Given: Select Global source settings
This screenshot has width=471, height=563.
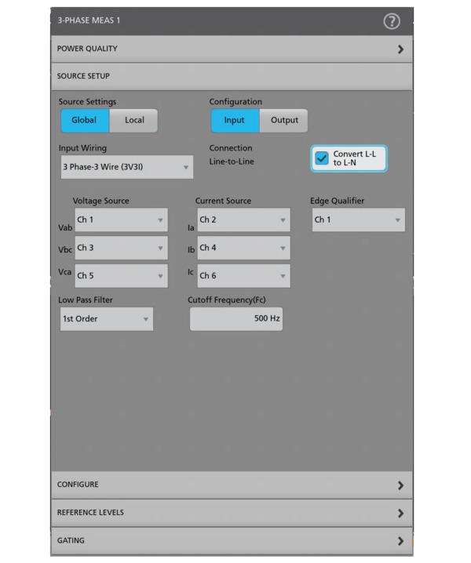Looking at the screenshot, I should [x=85, y=121].
